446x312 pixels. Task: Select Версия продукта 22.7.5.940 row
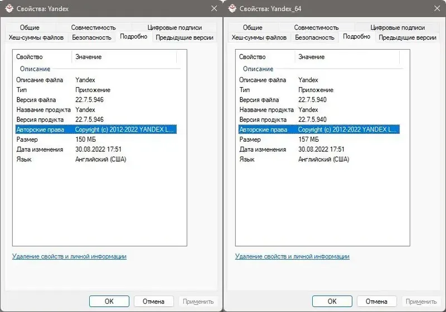coord(319,119)
